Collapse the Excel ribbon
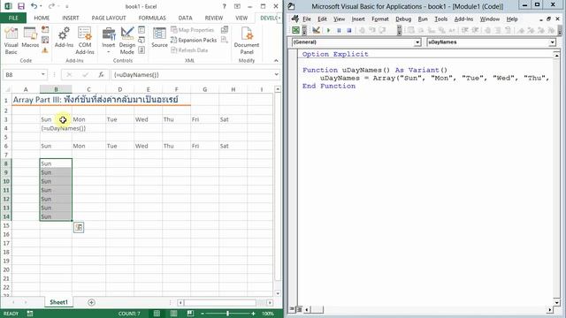Image resolution: width=566 pixels, height=318 pixels. [x=276, y=61]
